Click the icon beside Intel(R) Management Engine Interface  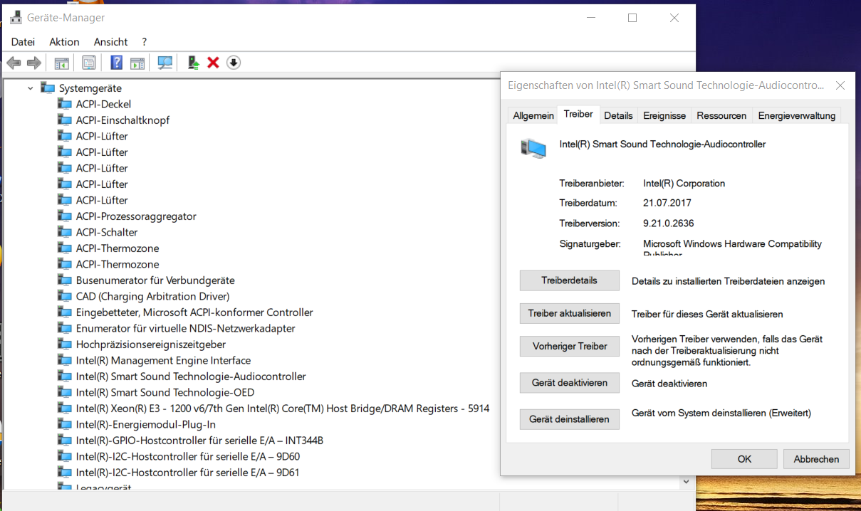(65, 360)
